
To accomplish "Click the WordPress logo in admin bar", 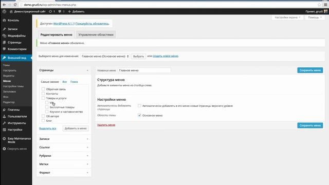I will [4, 11].
